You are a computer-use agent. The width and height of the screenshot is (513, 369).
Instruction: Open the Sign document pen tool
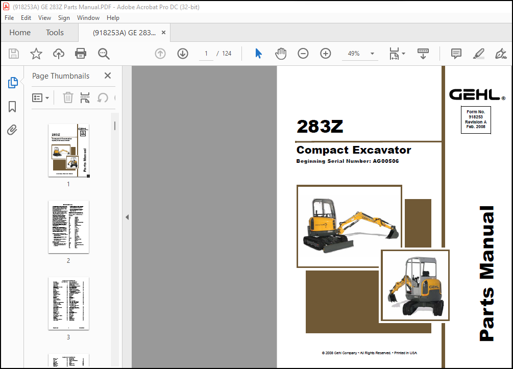click(501, 54)
